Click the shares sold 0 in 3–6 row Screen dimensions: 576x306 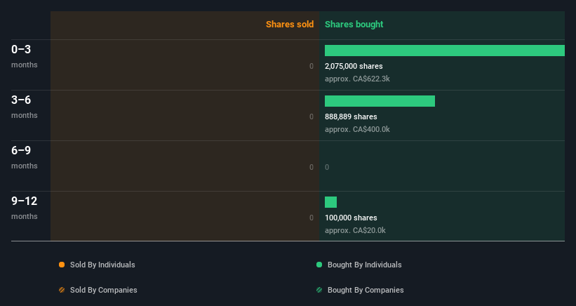coord(312,117)
